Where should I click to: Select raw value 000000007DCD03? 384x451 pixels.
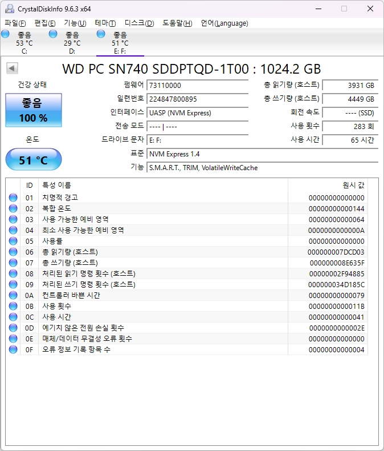[x=336, y=252]
